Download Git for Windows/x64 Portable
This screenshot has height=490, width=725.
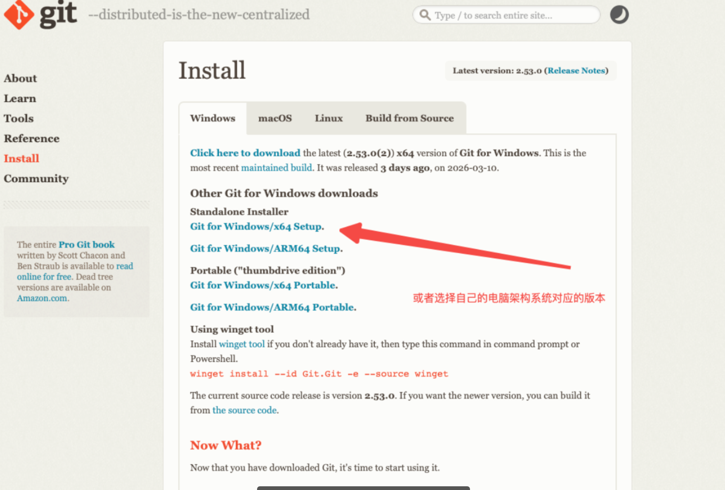tap(263, 285)
